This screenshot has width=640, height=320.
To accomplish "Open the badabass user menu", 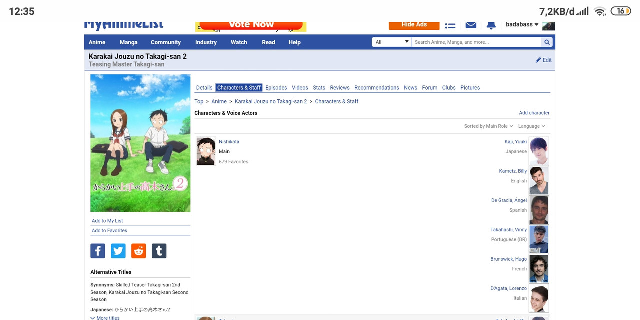I will pos(522,24).
